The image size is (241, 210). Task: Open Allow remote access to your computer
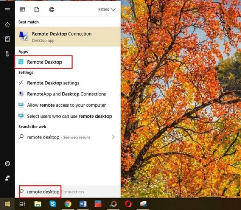tap(66, 105)
